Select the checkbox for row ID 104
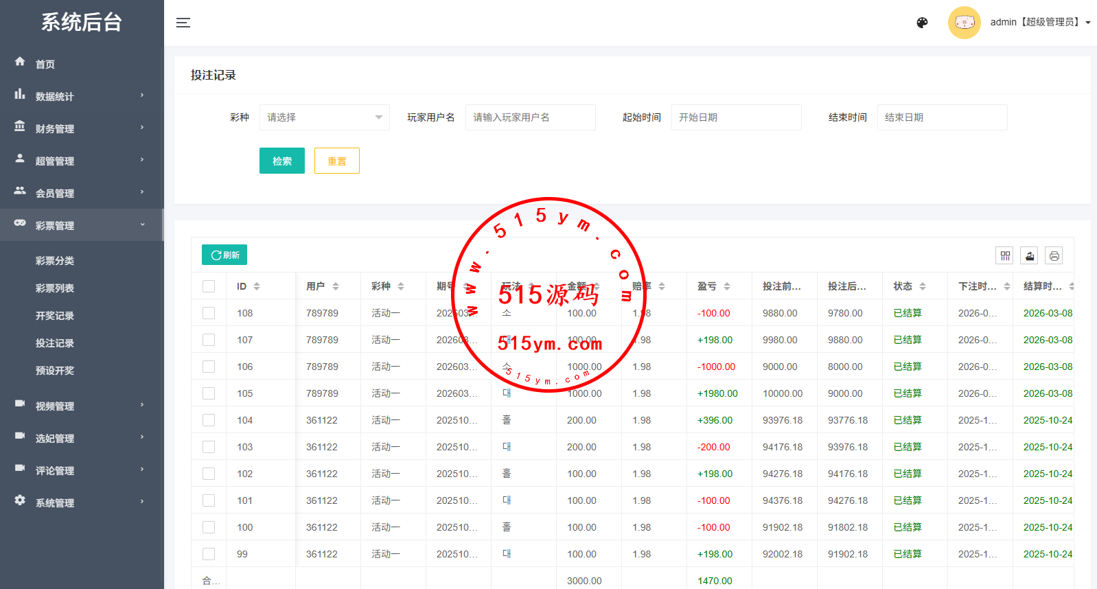1097x589 pixels. pos(209,420)
